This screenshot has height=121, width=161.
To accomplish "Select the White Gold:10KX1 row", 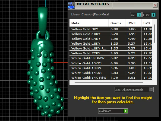I will (111, 63).
